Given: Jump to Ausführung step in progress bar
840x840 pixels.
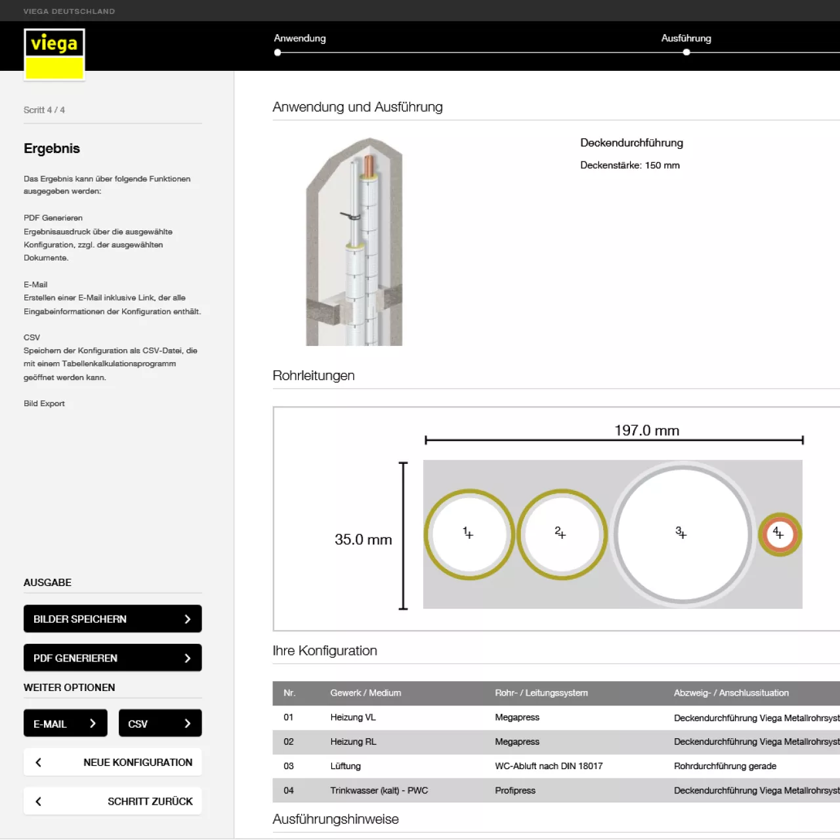Looking at the screenshot, I should pyautogui.click(x=686, y=38).
